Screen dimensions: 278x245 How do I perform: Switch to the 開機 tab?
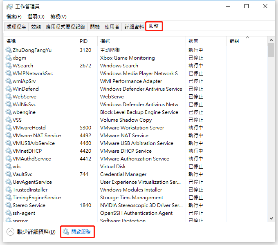[95, 27]
